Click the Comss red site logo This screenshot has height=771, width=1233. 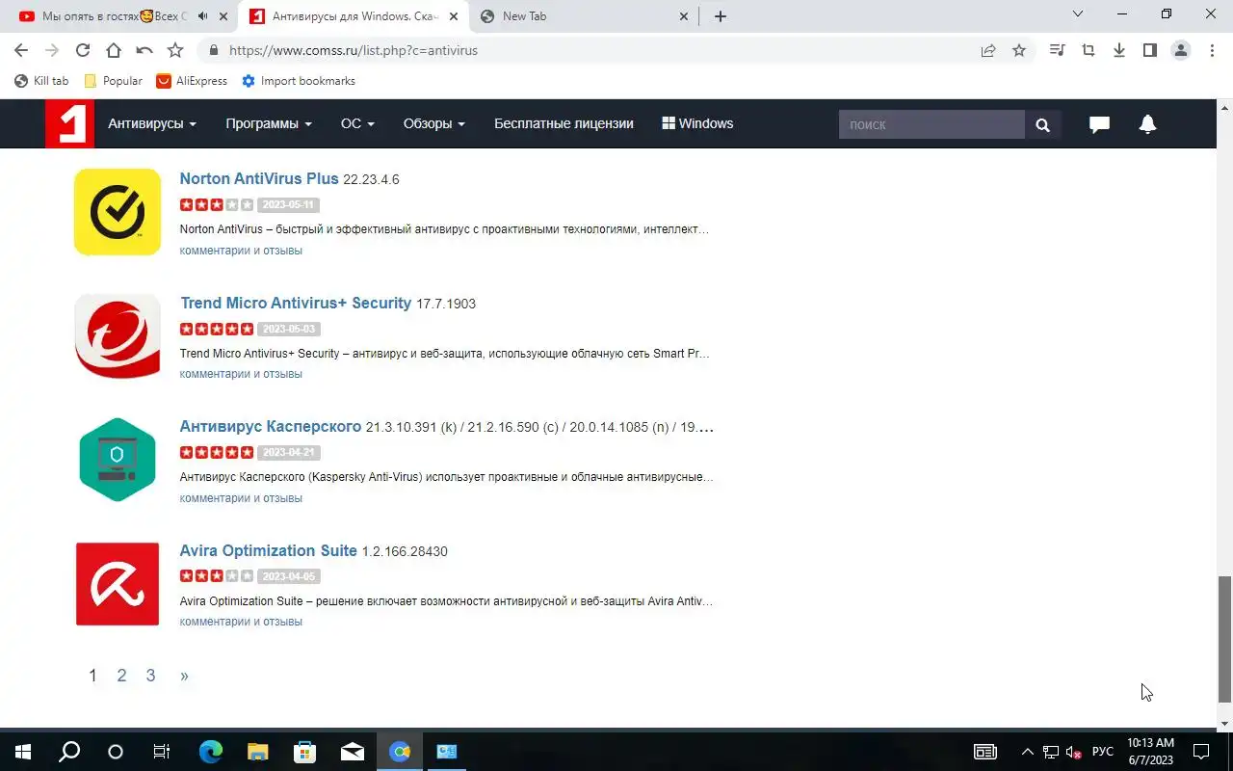tap(69, 124)
